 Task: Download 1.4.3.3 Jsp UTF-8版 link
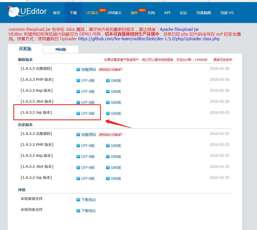88,113
